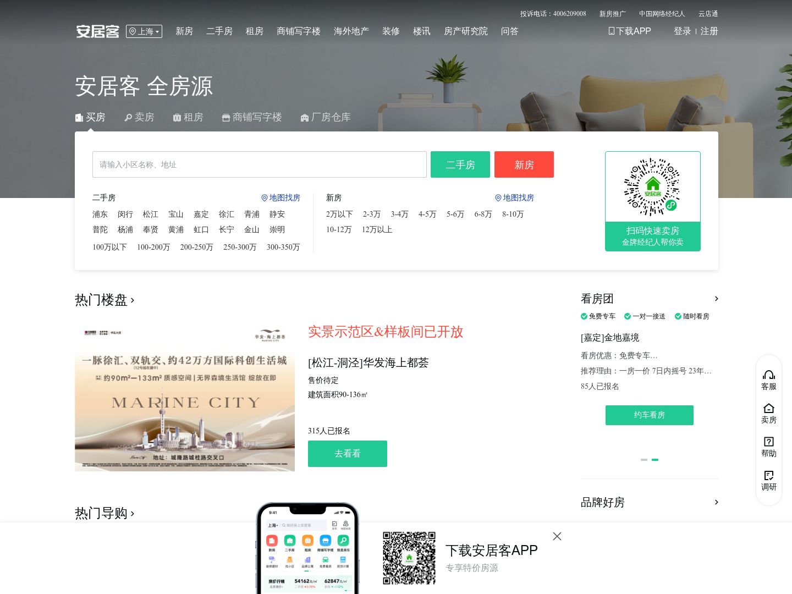Filter second-hand homes by 闵行
Screen dimensions: 792x594
point(125,214)
